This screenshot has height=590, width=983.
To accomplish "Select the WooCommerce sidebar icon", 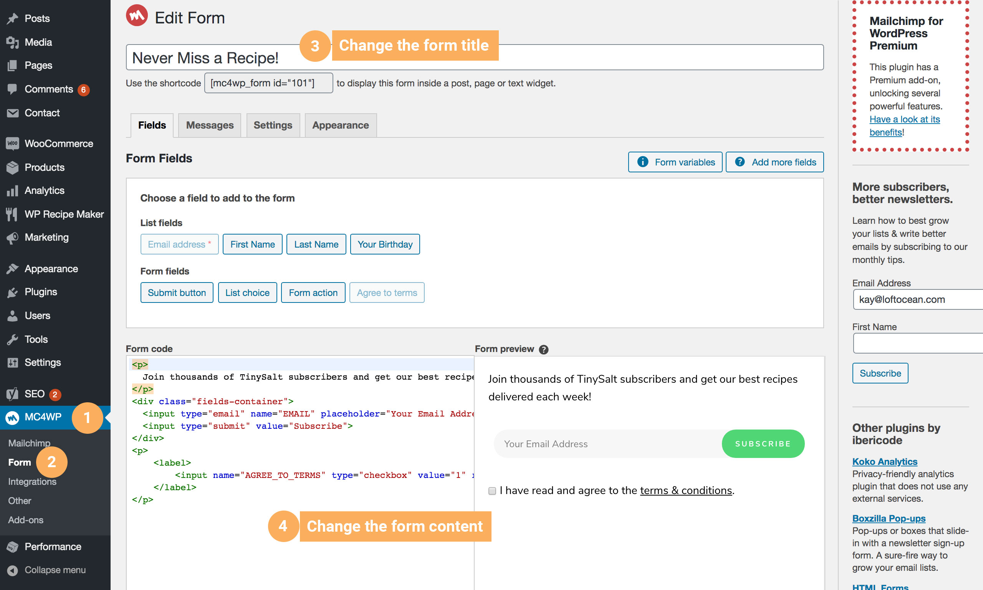I will [12, 143].
